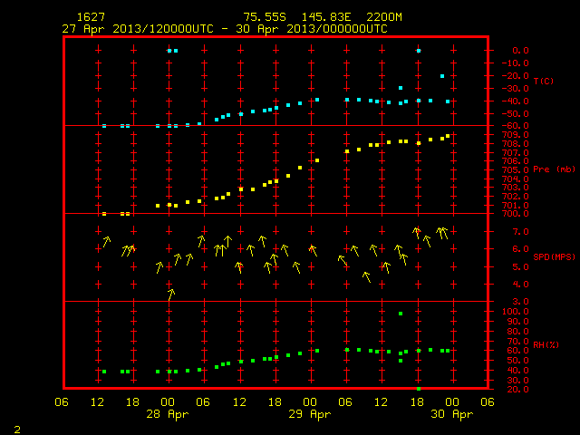Viewport: 580px width, 435px height.
Task: Click the 100.0 humidity scale value
Action: tap(516, 312)
